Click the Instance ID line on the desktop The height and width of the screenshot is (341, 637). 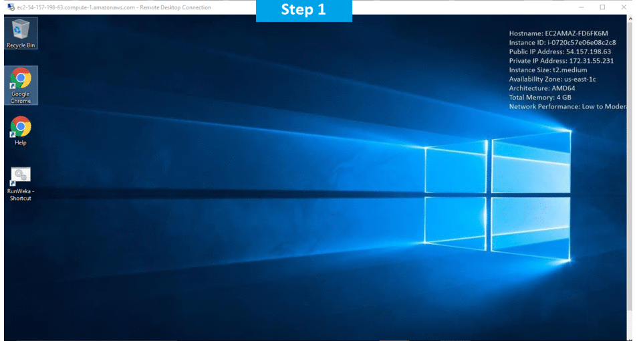(562, 42)
